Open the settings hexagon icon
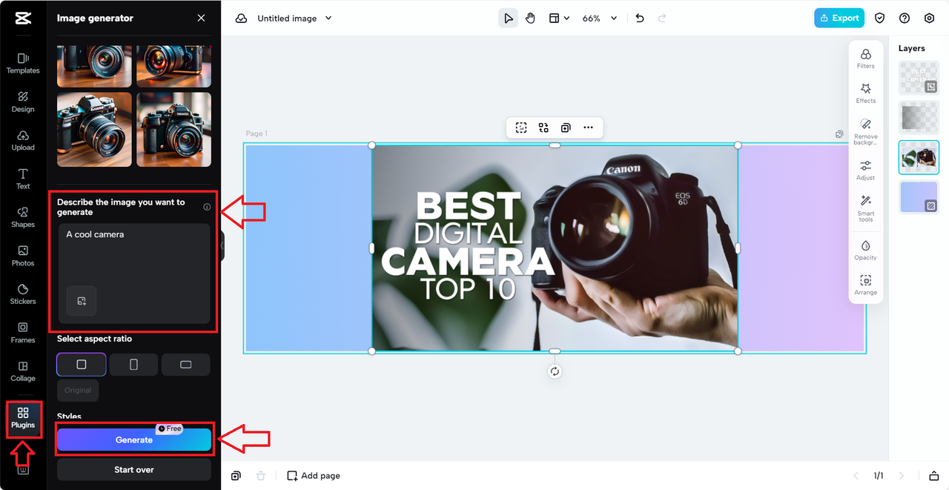This screenshot has height=490, width=949. 929,19
